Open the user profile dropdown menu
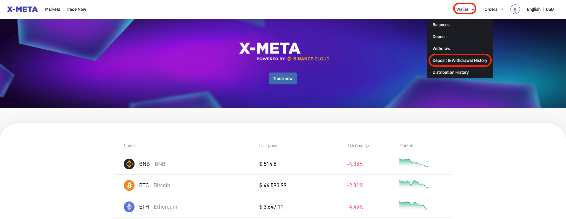Viewport: 566px width, 219px height. click(515, 9)
